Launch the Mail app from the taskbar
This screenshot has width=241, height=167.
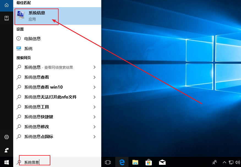pos(162,162)
